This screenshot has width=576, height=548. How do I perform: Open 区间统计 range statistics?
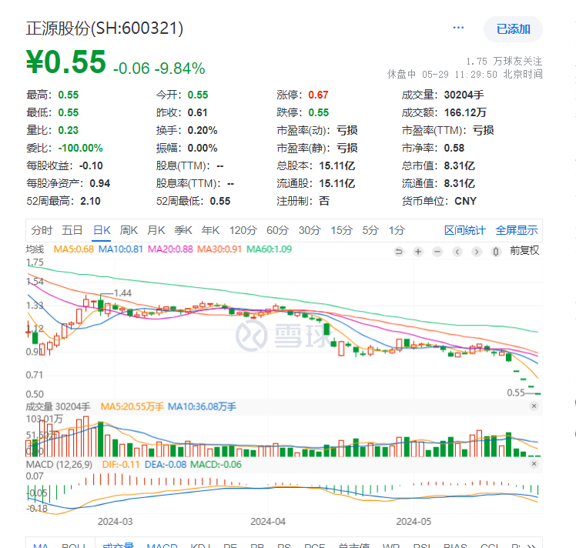[x=464, y=230]
